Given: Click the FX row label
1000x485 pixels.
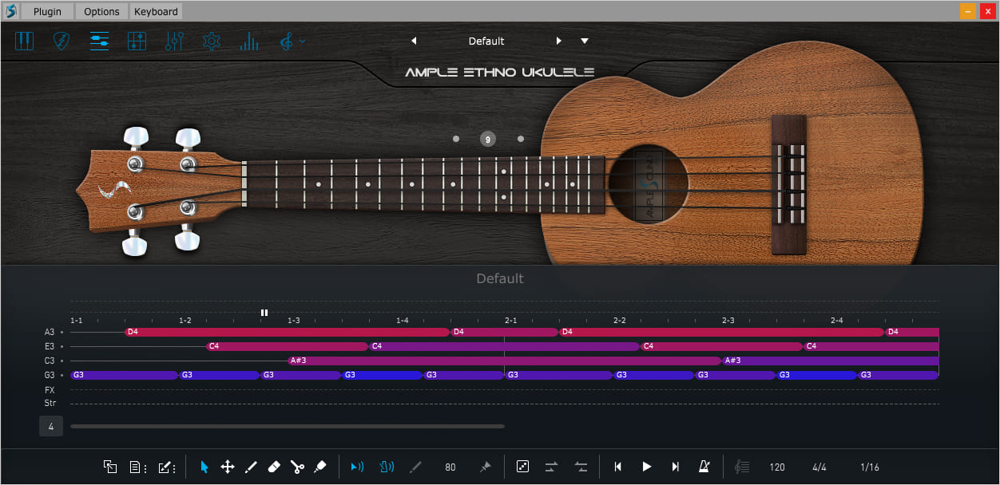Looking at the screenshot, I should [x=50, y=390].
